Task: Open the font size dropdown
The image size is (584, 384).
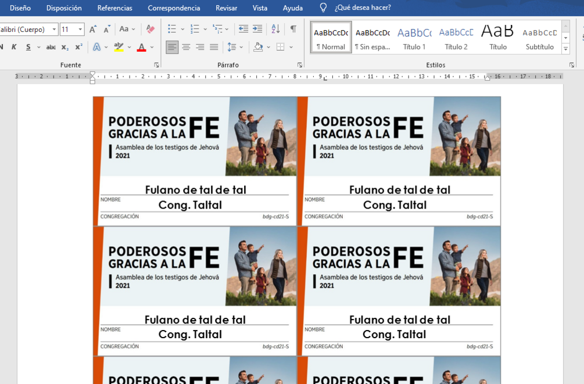Action: pyautogui.click(x=80, y=29)
